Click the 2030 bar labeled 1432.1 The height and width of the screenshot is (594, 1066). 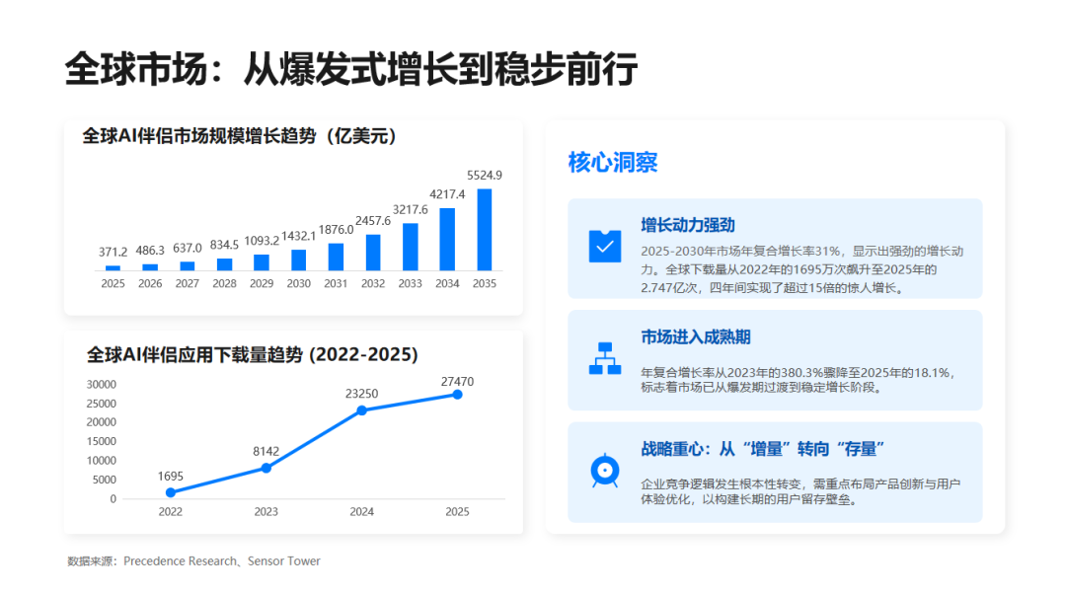click(x=298, y=260)
